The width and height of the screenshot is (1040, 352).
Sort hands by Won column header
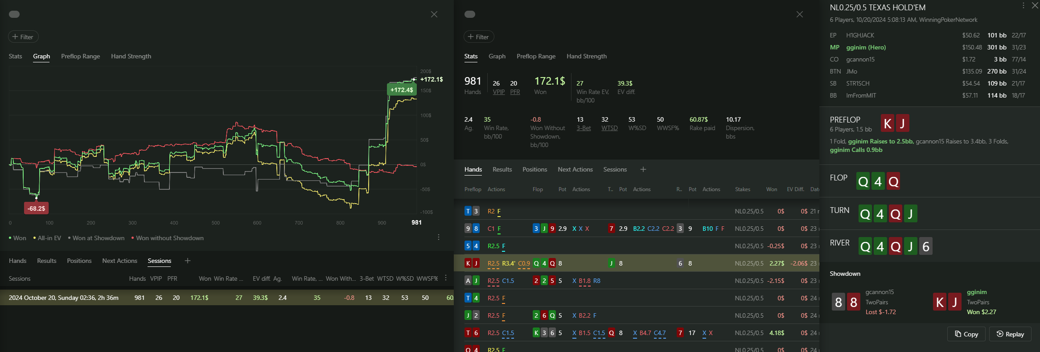tap(772, 189)
